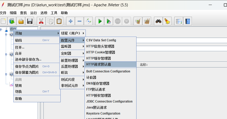Click the JMeter feather icon in title bar

click(3, 5)
